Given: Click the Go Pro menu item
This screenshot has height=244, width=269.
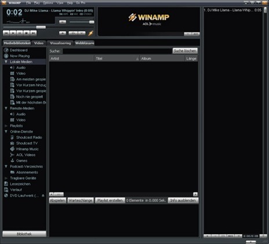Looking at the screenshot, I should [x=81, y=3].
